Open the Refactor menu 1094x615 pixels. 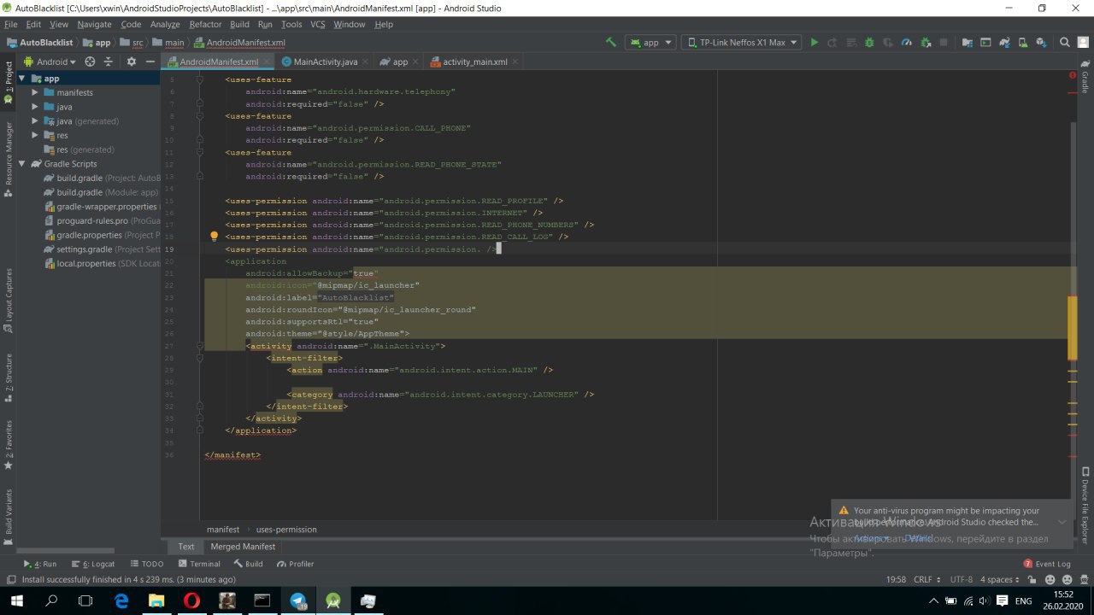tap(205, 25)
